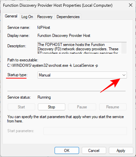Click the disabled Resume button
This screenshot has width=136, height=157.
(x=113, y=107)
